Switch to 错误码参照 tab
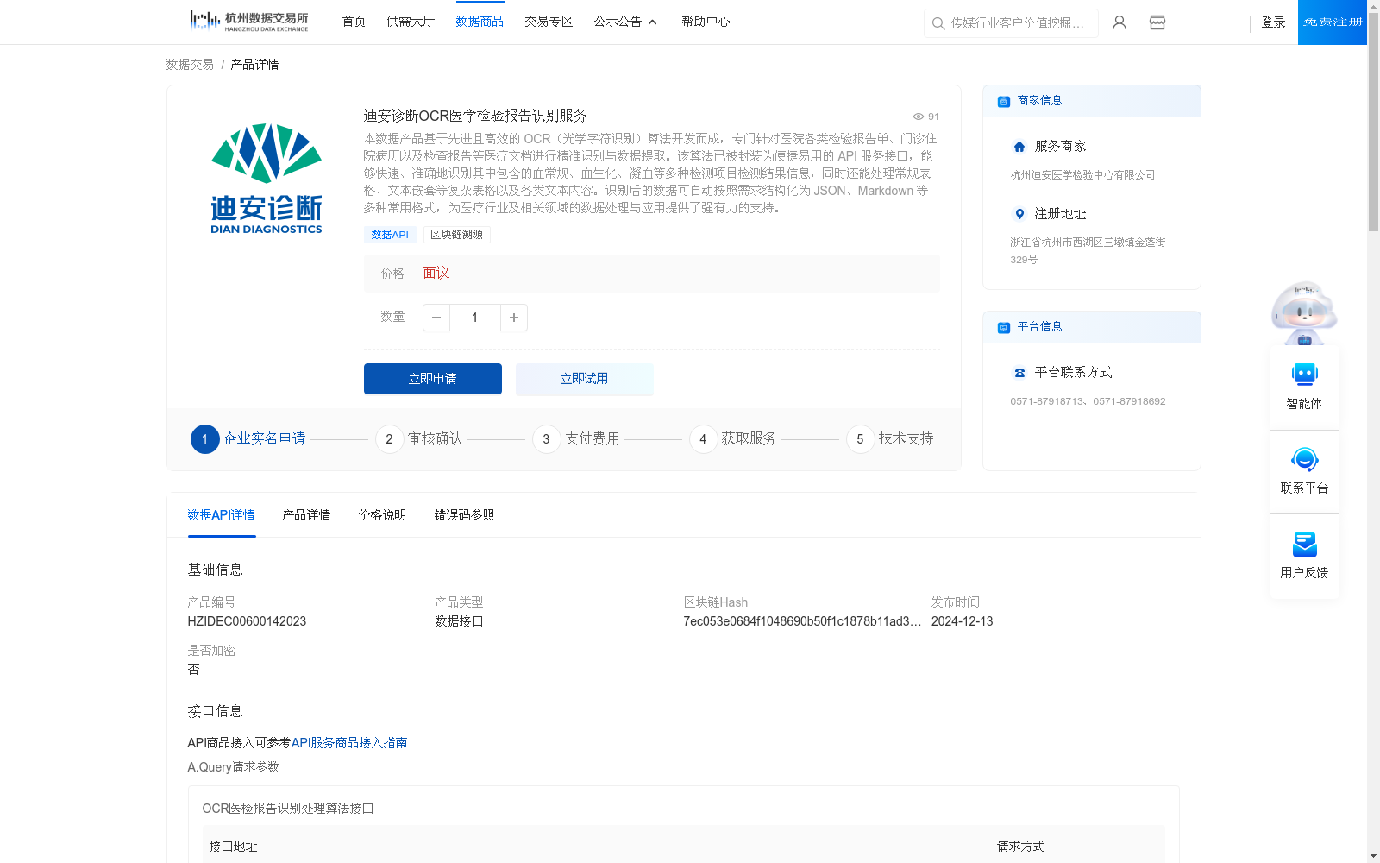The width and height of the screenshot is (1380, 863). pyautogui.click(x=464, y=515)
